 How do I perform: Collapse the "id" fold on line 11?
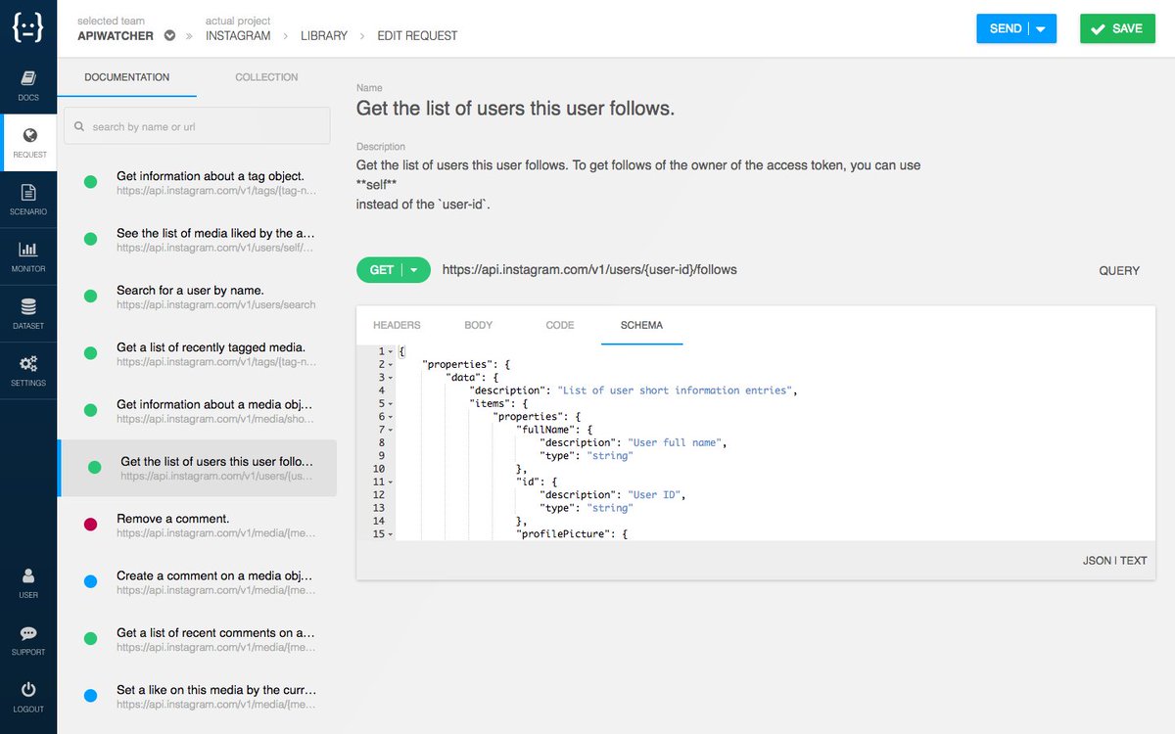pyautogui.click(x=391, y=482)
